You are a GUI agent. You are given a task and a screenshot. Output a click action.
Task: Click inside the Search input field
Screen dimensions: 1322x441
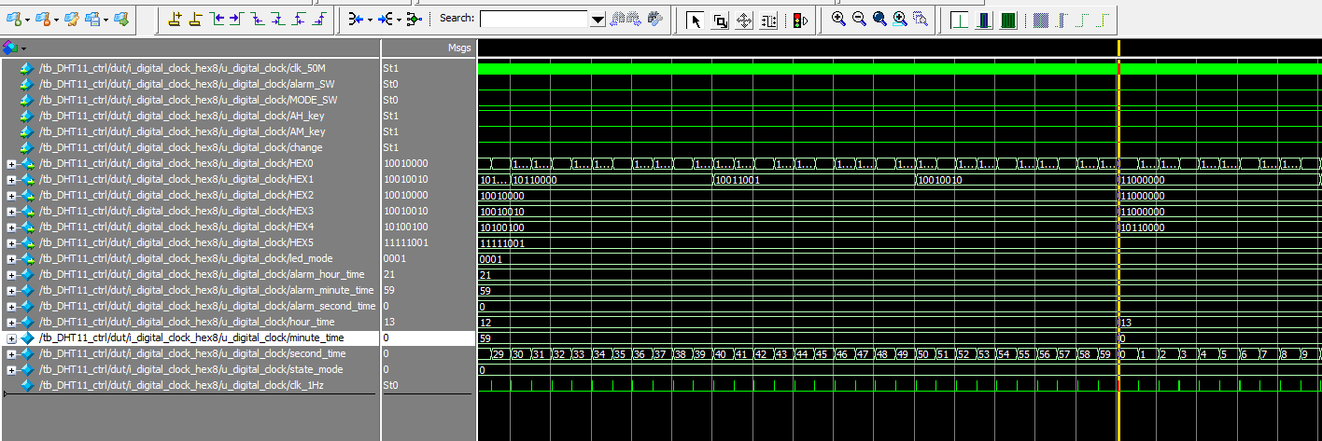[x=535, y=20]
